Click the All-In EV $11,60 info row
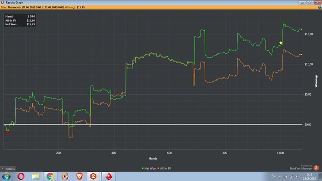Viewport: 322px width, 181px height. [20, 21]
